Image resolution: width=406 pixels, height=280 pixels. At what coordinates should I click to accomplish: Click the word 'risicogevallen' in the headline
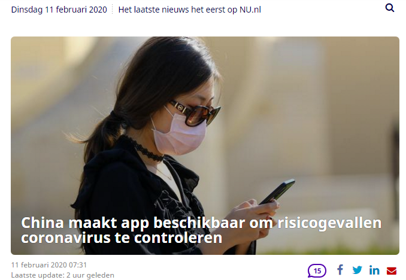(x=329, y=223)
